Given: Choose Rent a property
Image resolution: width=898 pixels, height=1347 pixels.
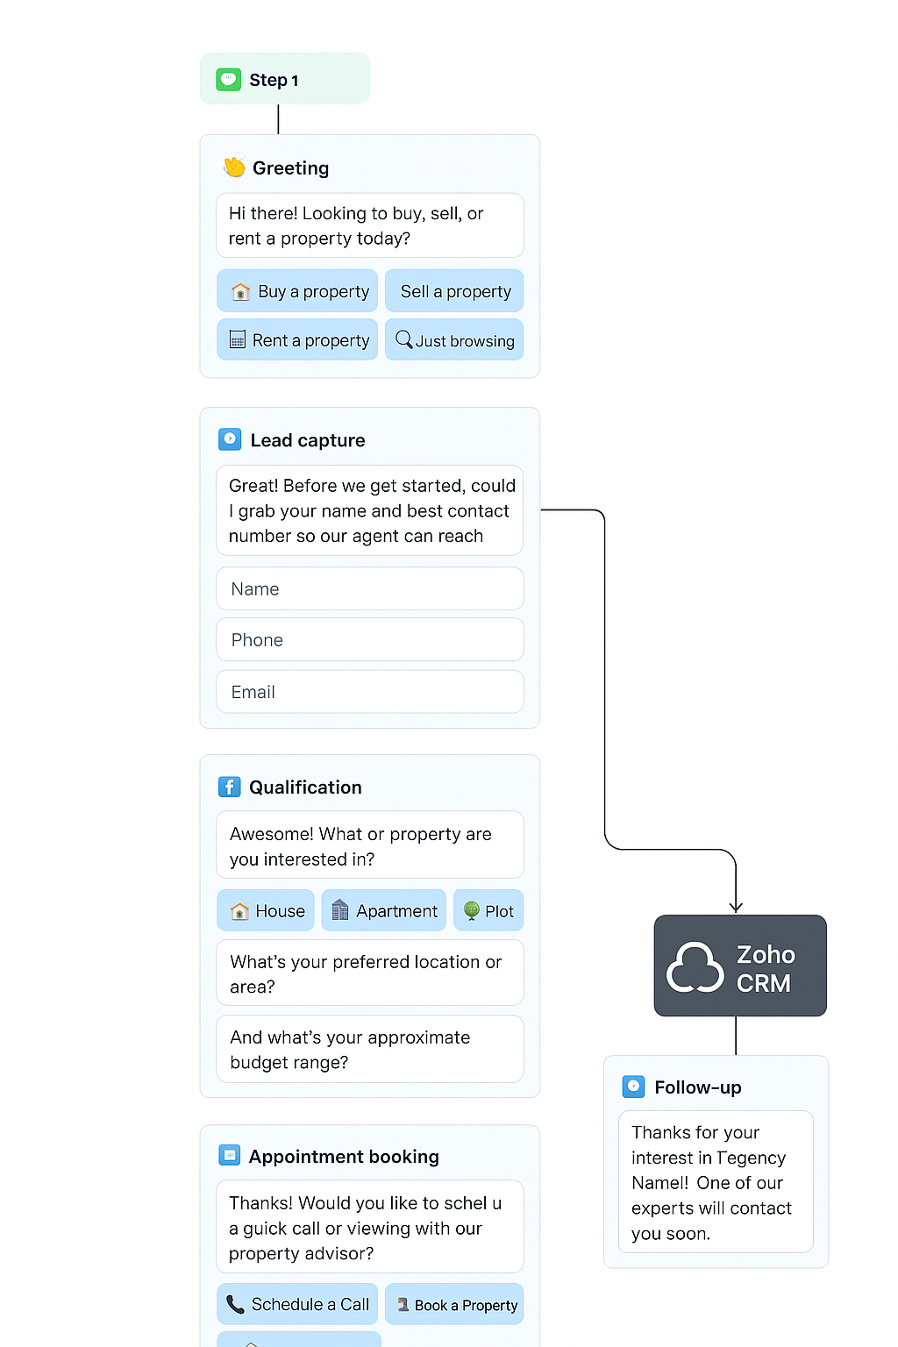Looking at the screenshot, I should pos(296,339).
